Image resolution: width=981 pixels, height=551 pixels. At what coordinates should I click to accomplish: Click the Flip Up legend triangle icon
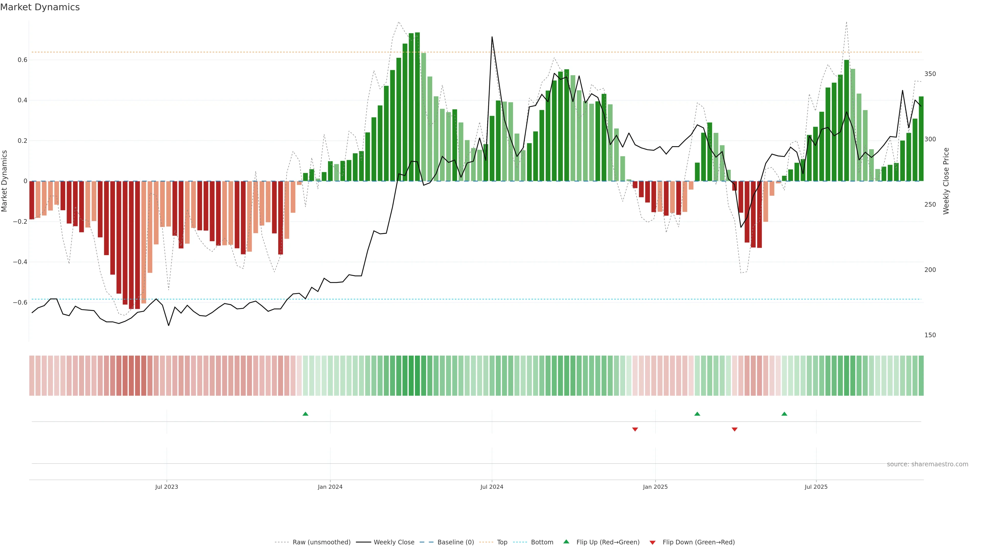click(566, 542)
